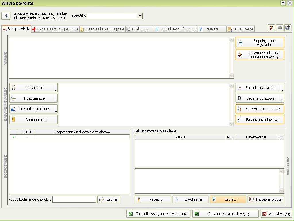Open Dane medyczne pacjenta tab
The image size is (294, 221).
pos(55,29)
